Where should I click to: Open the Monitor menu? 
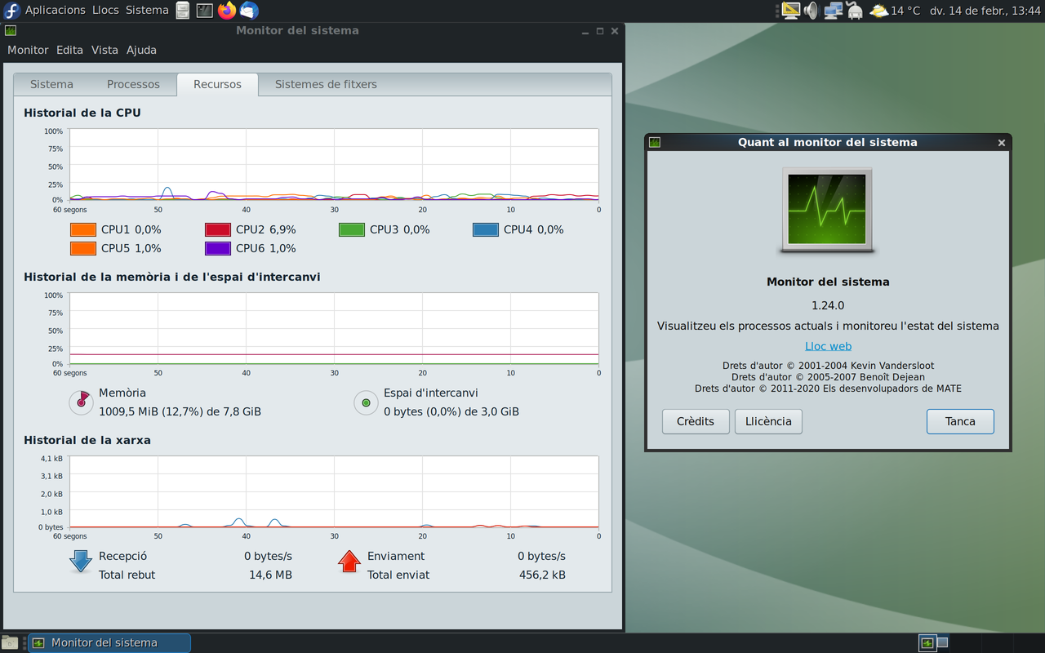[28, 50]
